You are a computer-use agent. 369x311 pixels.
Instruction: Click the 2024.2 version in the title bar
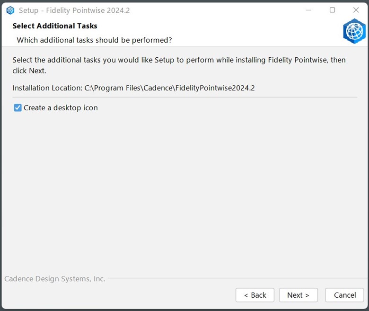click(118, 10)
